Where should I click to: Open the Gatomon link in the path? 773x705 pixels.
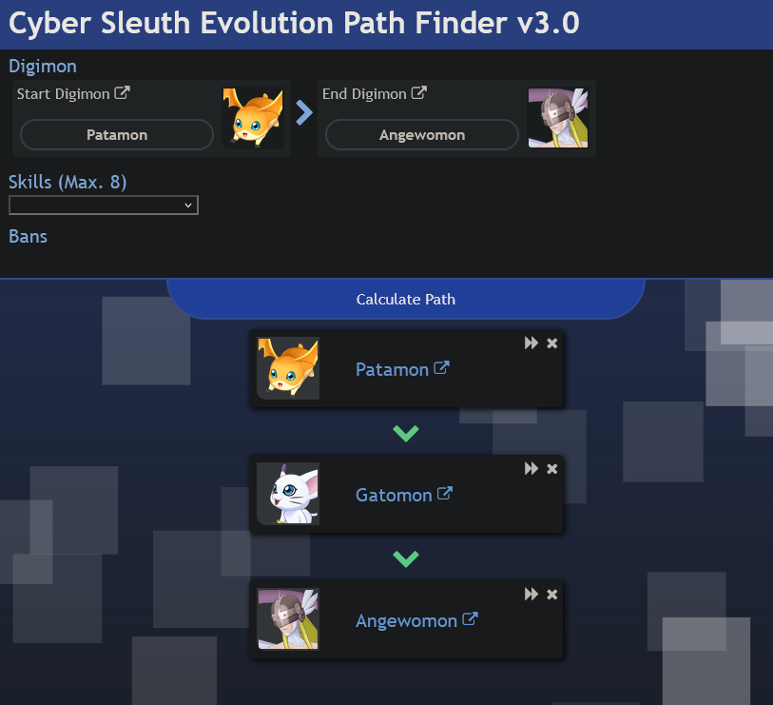point(394,496)
